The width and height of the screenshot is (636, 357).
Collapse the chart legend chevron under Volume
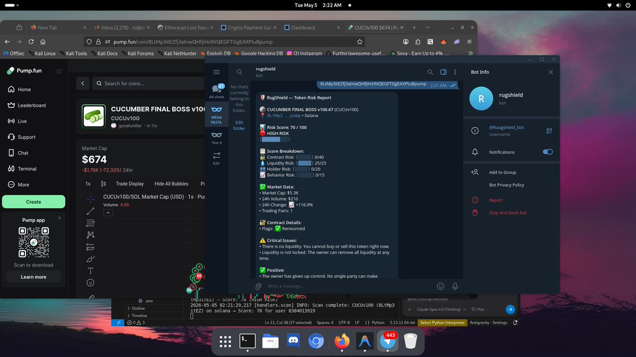(108, 213)
